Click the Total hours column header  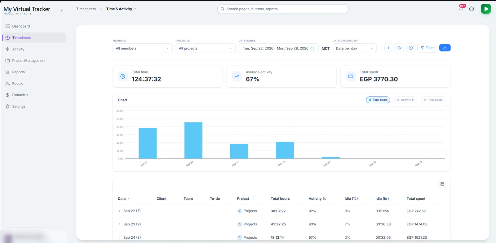click(x=280, y=199)
